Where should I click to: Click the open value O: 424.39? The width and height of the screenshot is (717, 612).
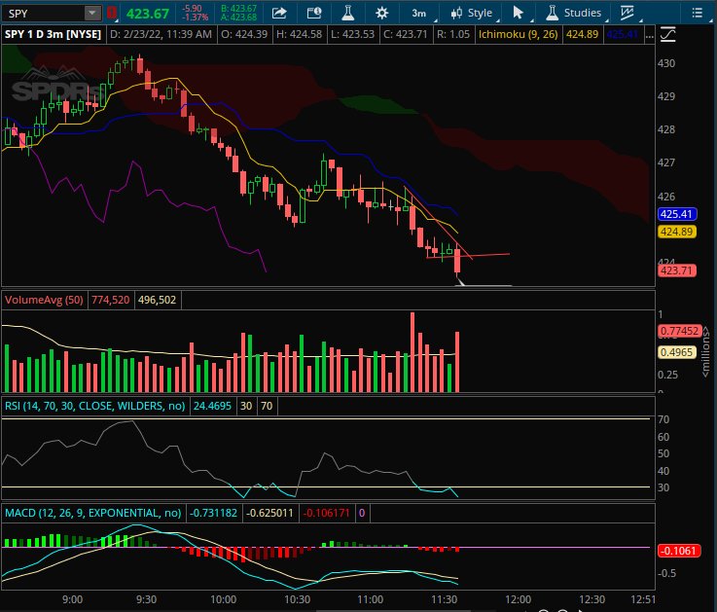(x=244, y=34)
